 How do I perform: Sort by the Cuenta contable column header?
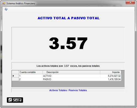[31, 72]
